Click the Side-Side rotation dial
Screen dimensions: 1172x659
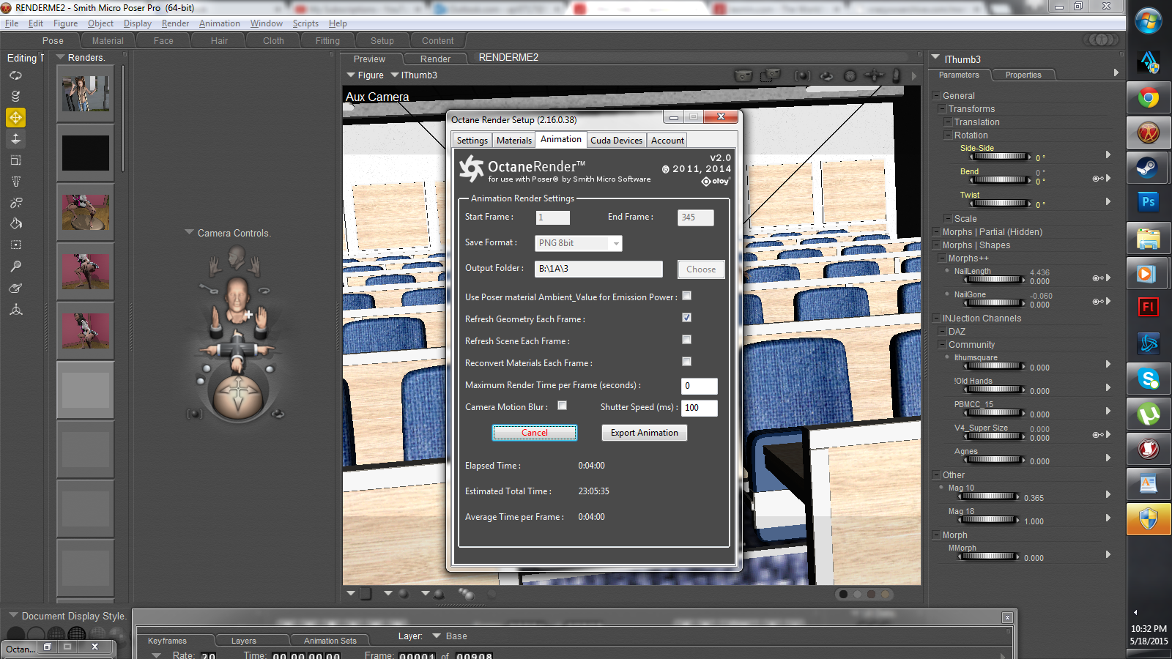1000,157
